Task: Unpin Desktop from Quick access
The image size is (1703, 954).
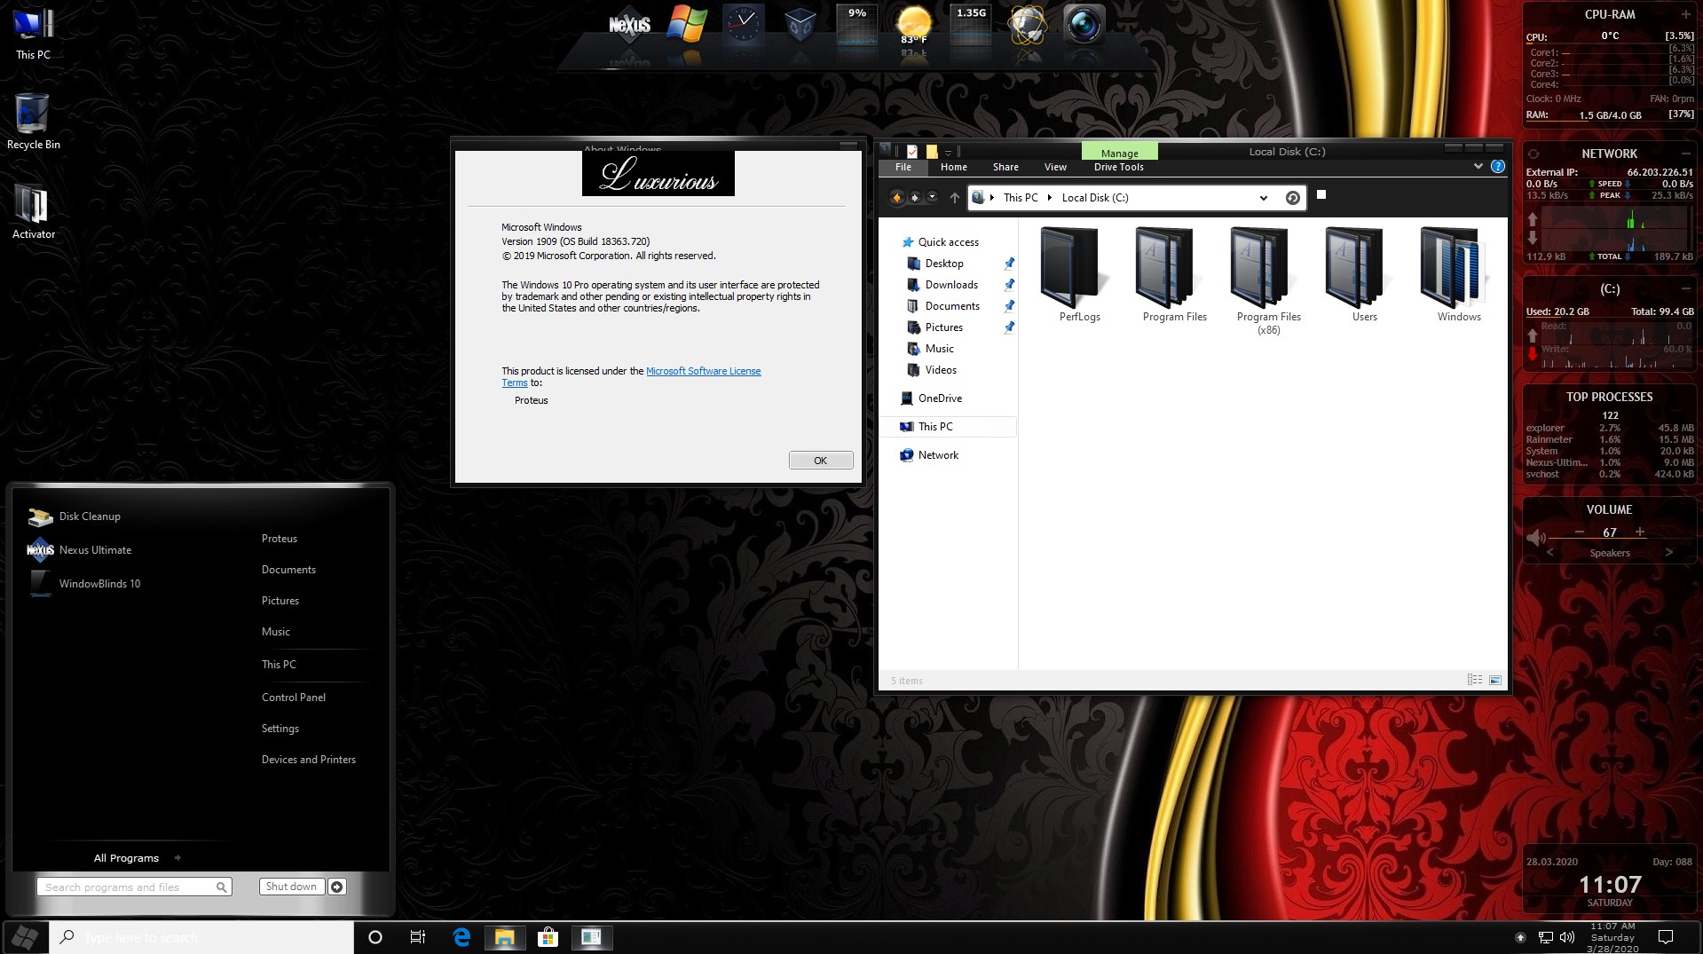Action: pyautogui.click(x=1009, y=263)
